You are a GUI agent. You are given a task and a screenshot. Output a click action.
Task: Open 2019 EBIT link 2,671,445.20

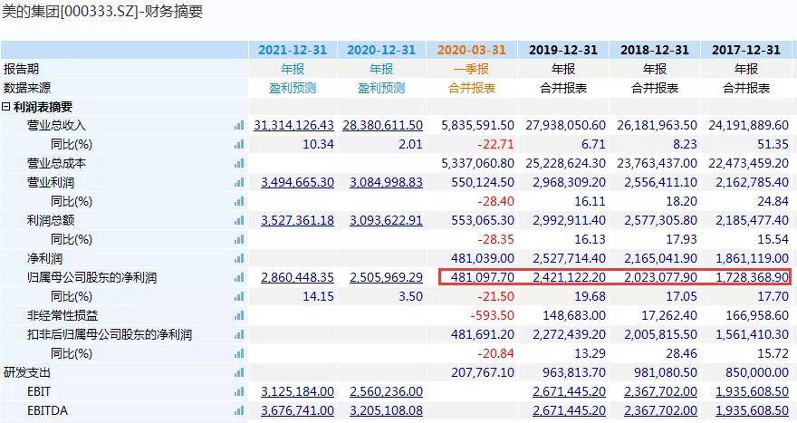[569, 391]
